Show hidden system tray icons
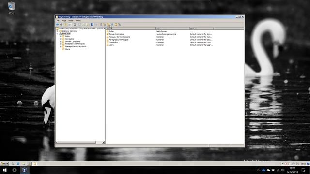 point(259,170)
